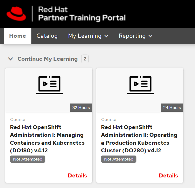Click the video course icon on the DO280 card
Screen dimensions: 195x188
(140, 85)
